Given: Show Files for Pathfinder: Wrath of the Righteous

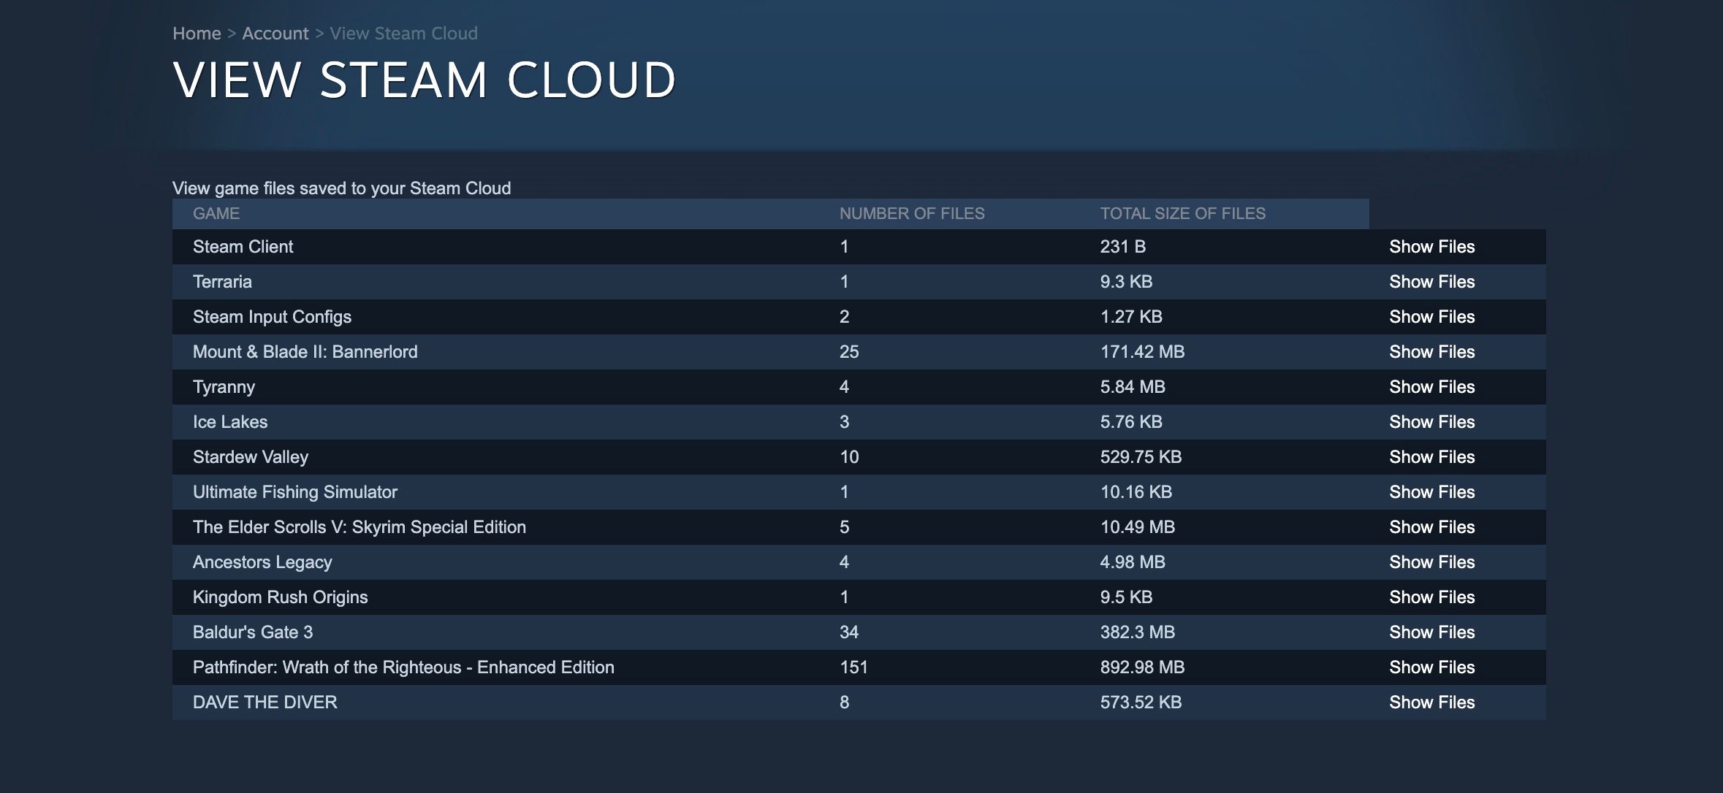Looking at the screenshot, I should click(1431, 667).
